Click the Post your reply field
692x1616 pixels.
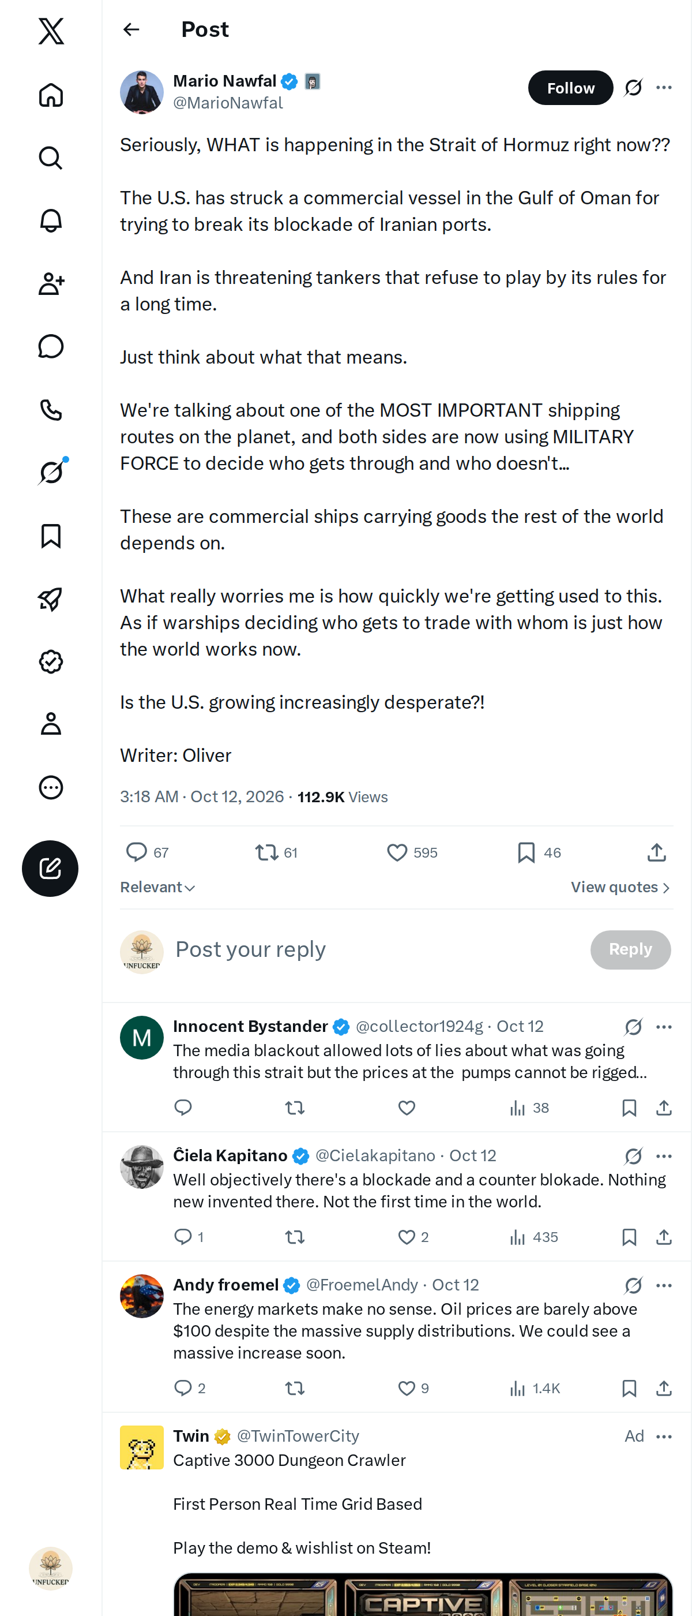pyautogui.click(x=376, y=949)
